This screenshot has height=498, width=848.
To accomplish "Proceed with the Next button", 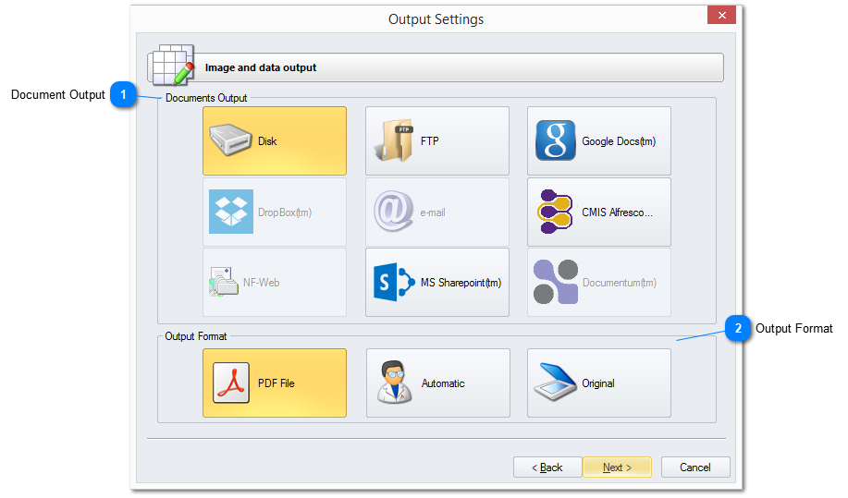I will click(x=617, y=468).
